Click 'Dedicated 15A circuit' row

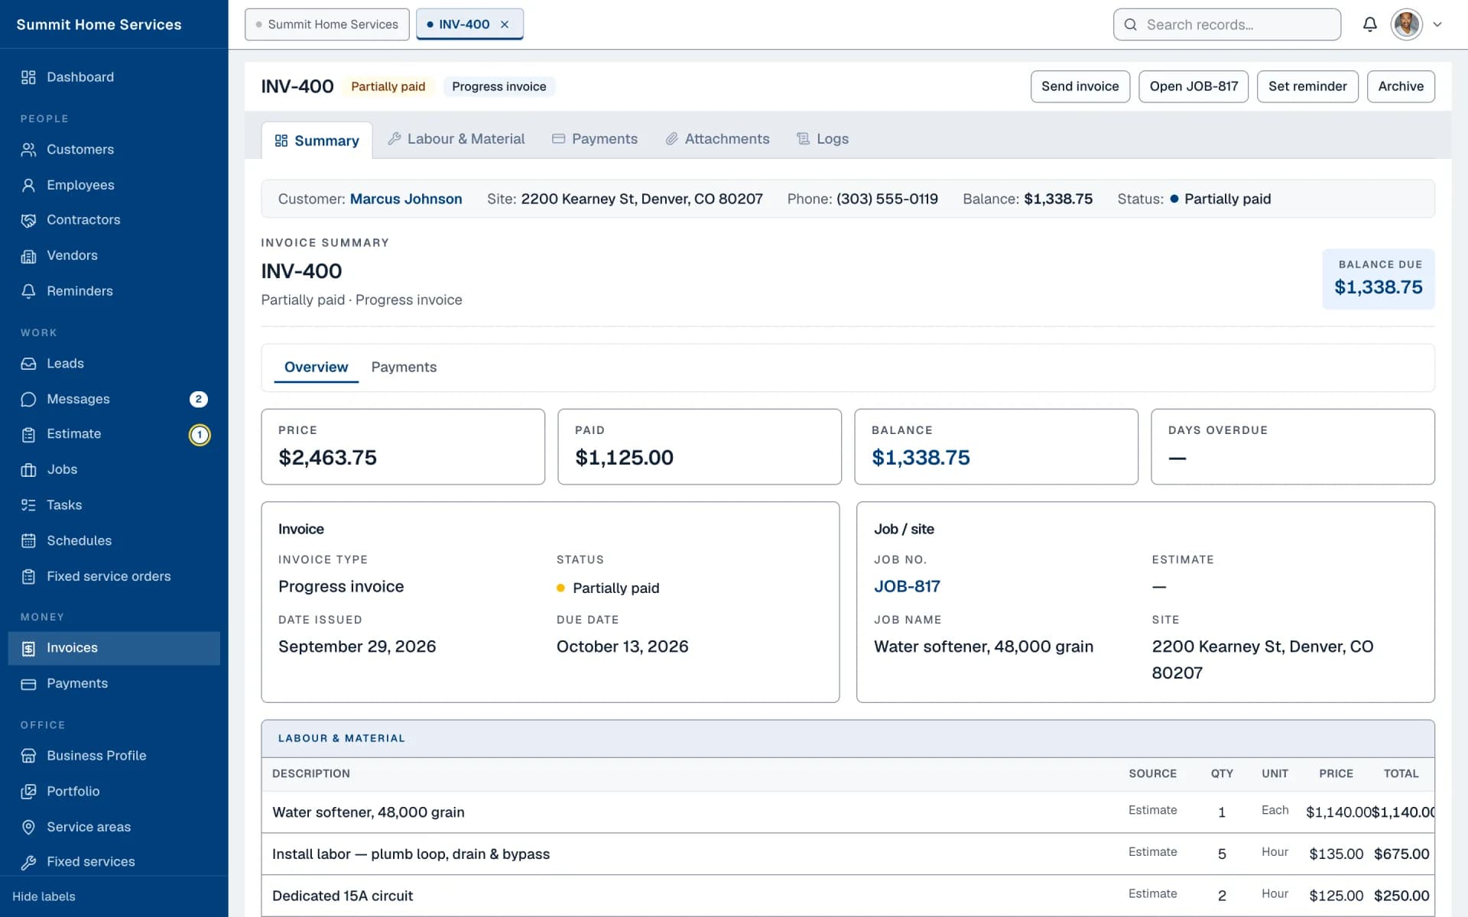coord(848,896)
